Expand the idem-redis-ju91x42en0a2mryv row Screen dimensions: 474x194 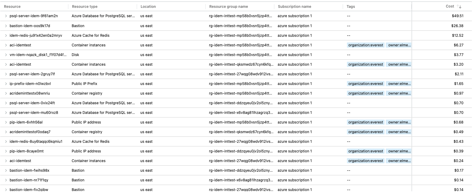5,35
